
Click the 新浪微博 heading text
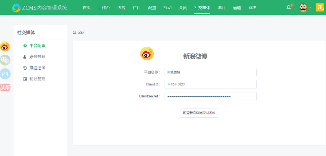pyautogui.click(x=195, y=56)
